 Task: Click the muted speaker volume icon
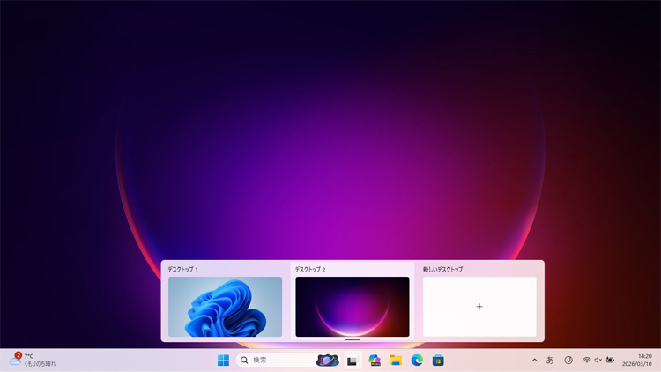click(598, 360)
